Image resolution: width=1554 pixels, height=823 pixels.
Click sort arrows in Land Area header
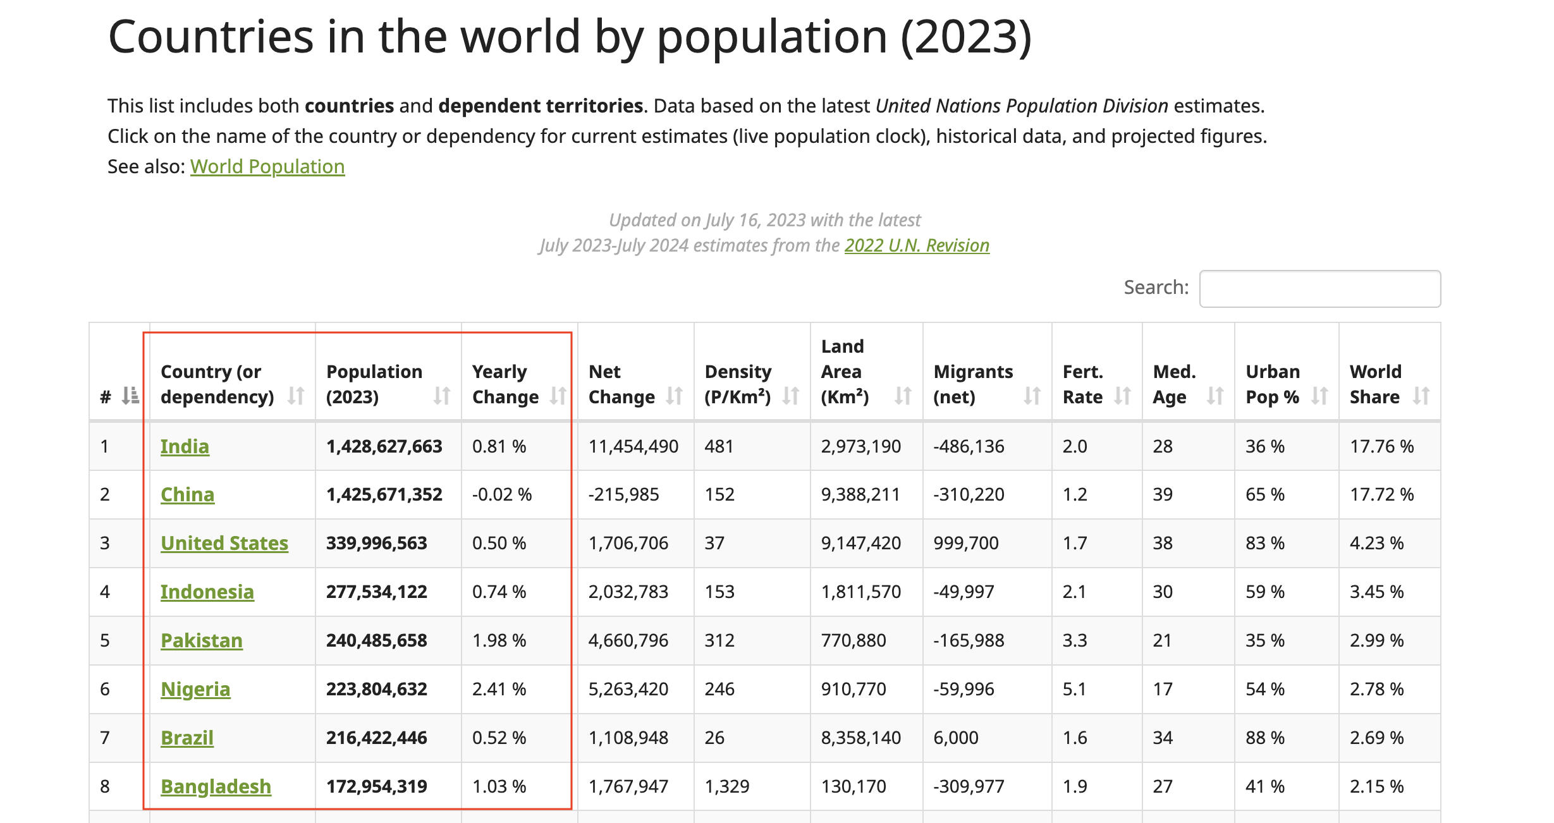pyautogui.click(x=903, y=396)
